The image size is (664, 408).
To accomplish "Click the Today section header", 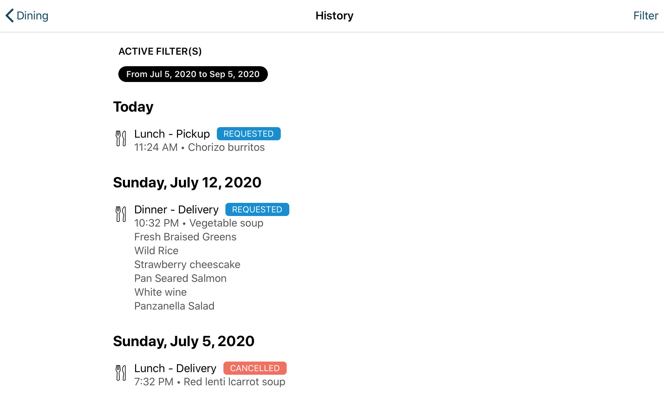I will pyautogui.click(x=133, y=107).
